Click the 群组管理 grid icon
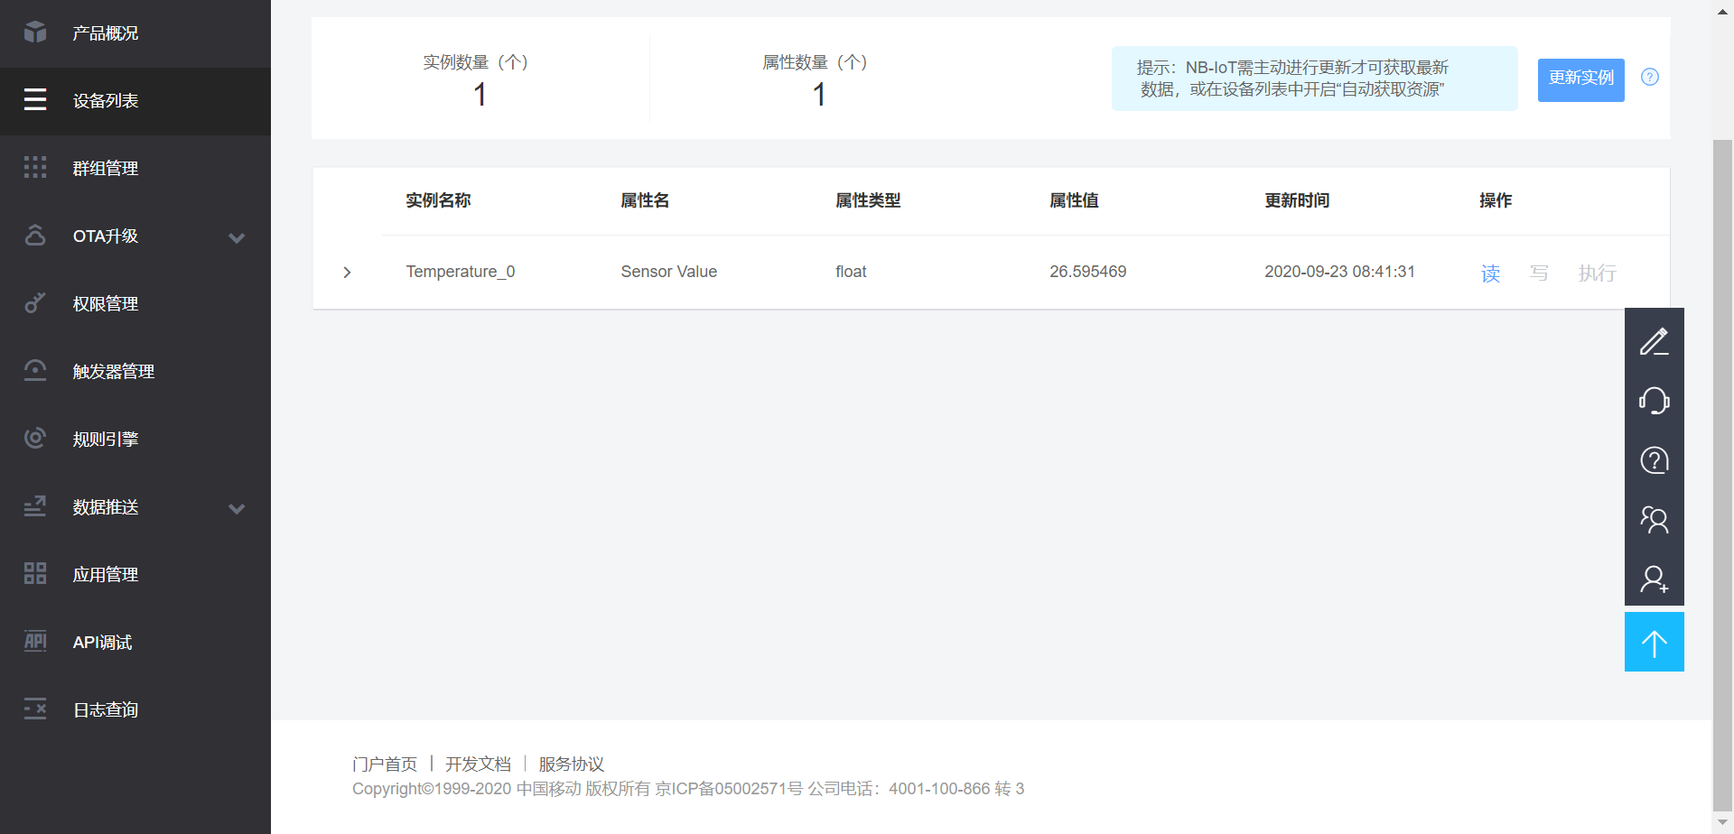Screen dimensions: 1734x834 (35, 167)
